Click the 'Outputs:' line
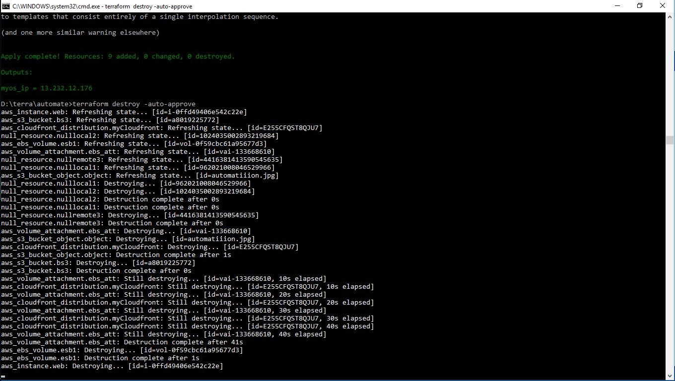Screen dimensions: 675x381 coord(16,72)
